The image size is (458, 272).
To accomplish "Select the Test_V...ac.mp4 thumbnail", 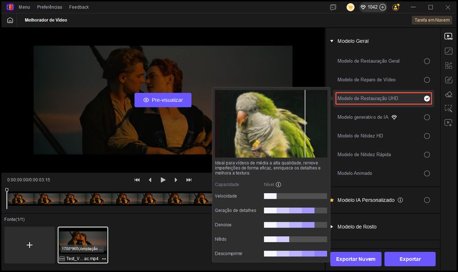I will pyautogui.click(x=83, y=245).
